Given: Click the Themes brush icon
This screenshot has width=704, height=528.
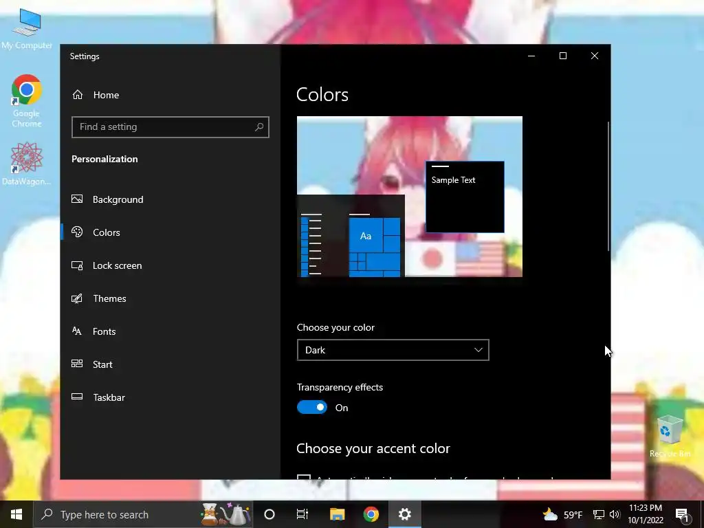Looking at the screenshot, I should coord(77,298).
